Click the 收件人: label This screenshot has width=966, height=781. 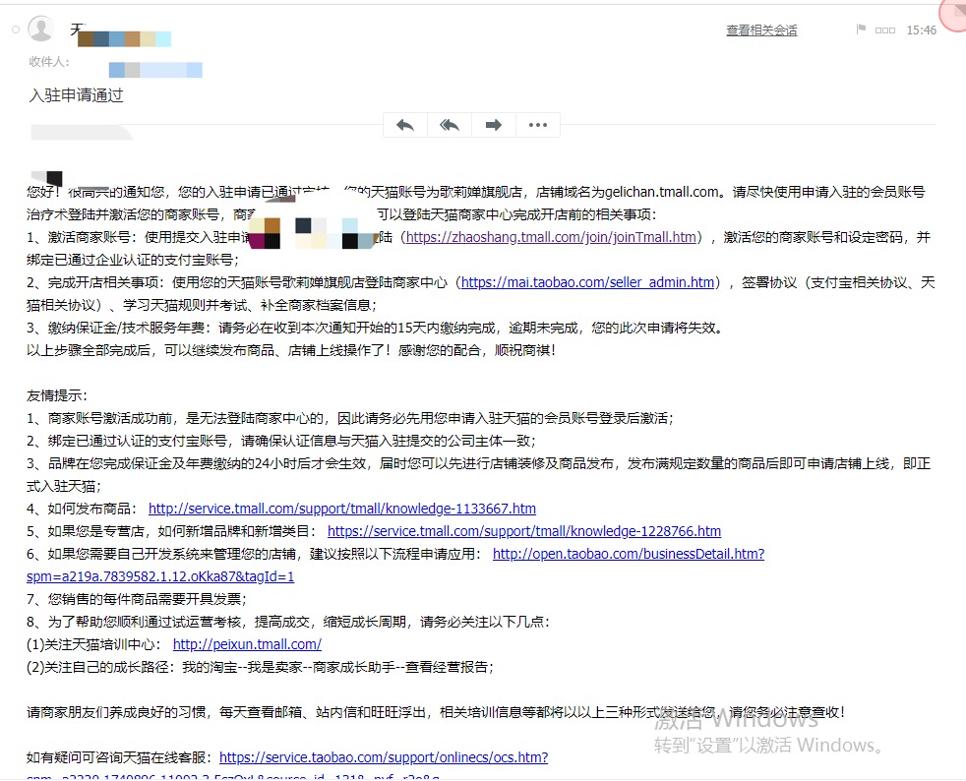coord(49,62)
